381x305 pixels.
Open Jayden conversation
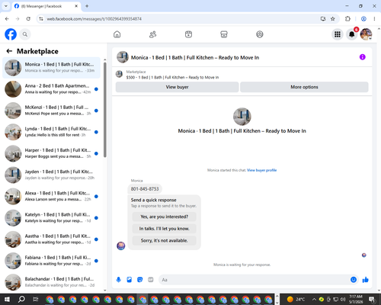pyautogui.click(x=51, y=175)
